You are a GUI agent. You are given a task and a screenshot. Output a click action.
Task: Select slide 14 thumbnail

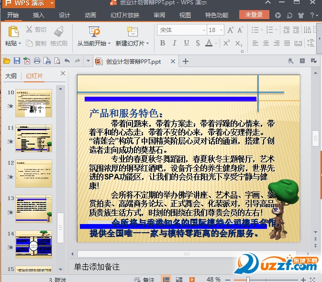[33, 244]
